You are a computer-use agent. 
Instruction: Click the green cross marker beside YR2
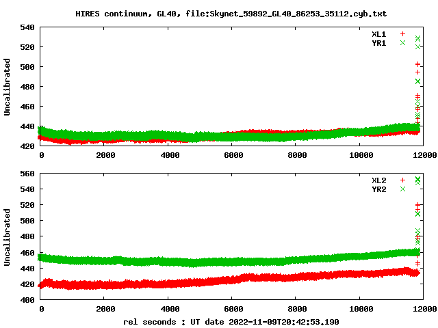402,189
